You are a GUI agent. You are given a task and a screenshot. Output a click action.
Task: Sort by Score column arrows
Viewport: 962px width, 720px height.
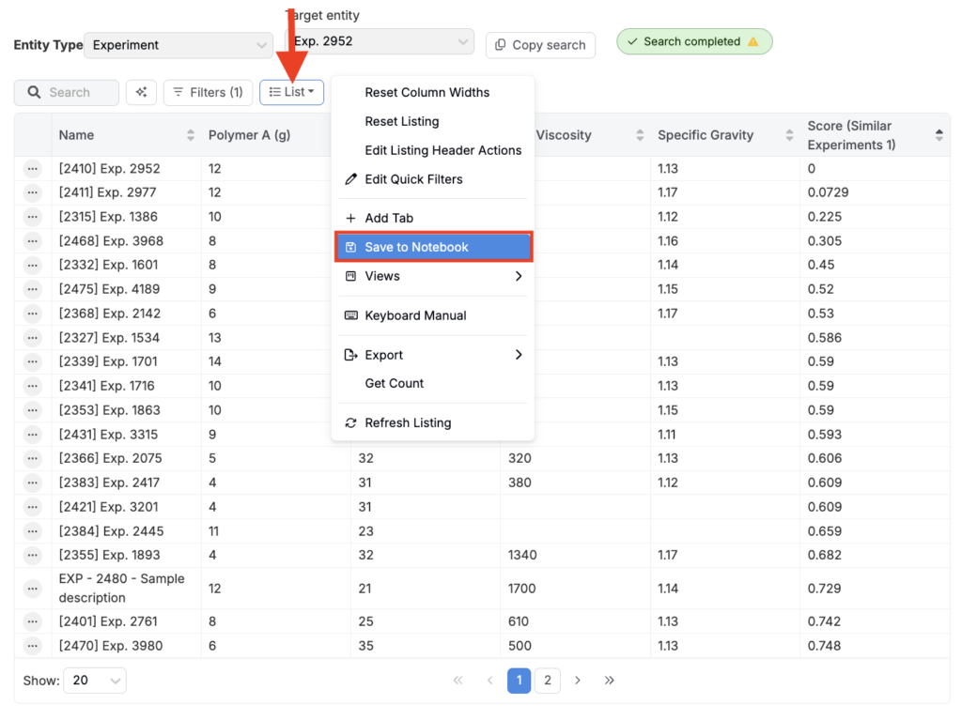[x=939, y=135]
